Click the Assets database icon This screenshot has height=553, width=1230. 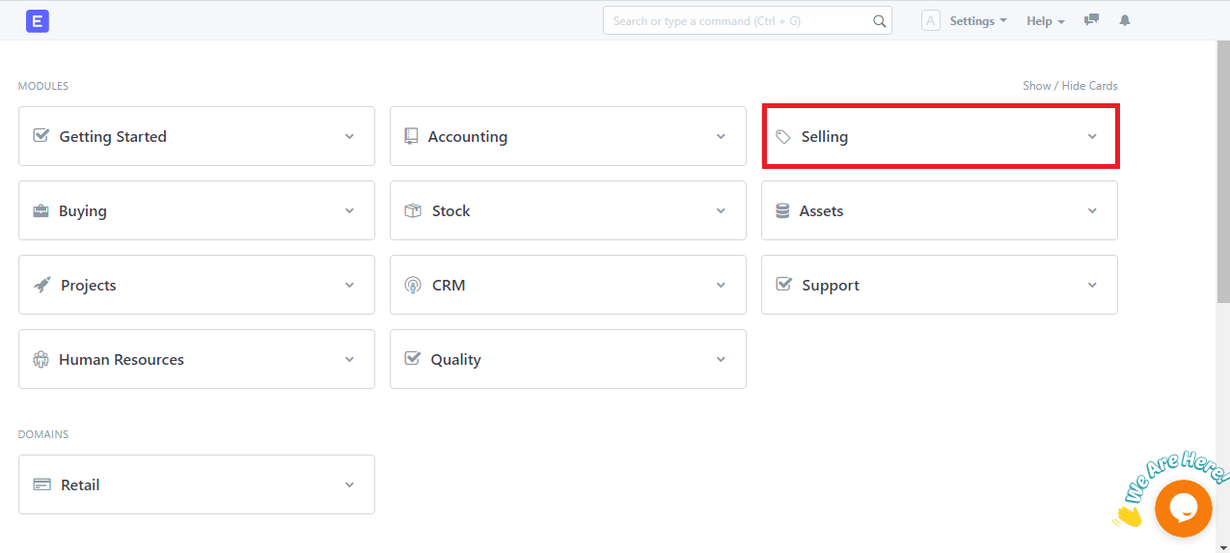(782, 210)
